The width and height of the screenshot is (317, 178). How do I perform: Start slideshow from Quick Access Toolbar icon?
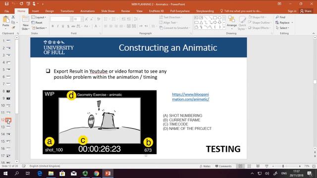point(29,4)
